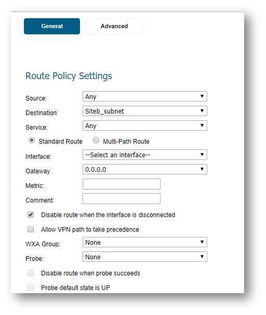Switch to the General tab
This screenshot has width=266, height=315.
(52, 27)
